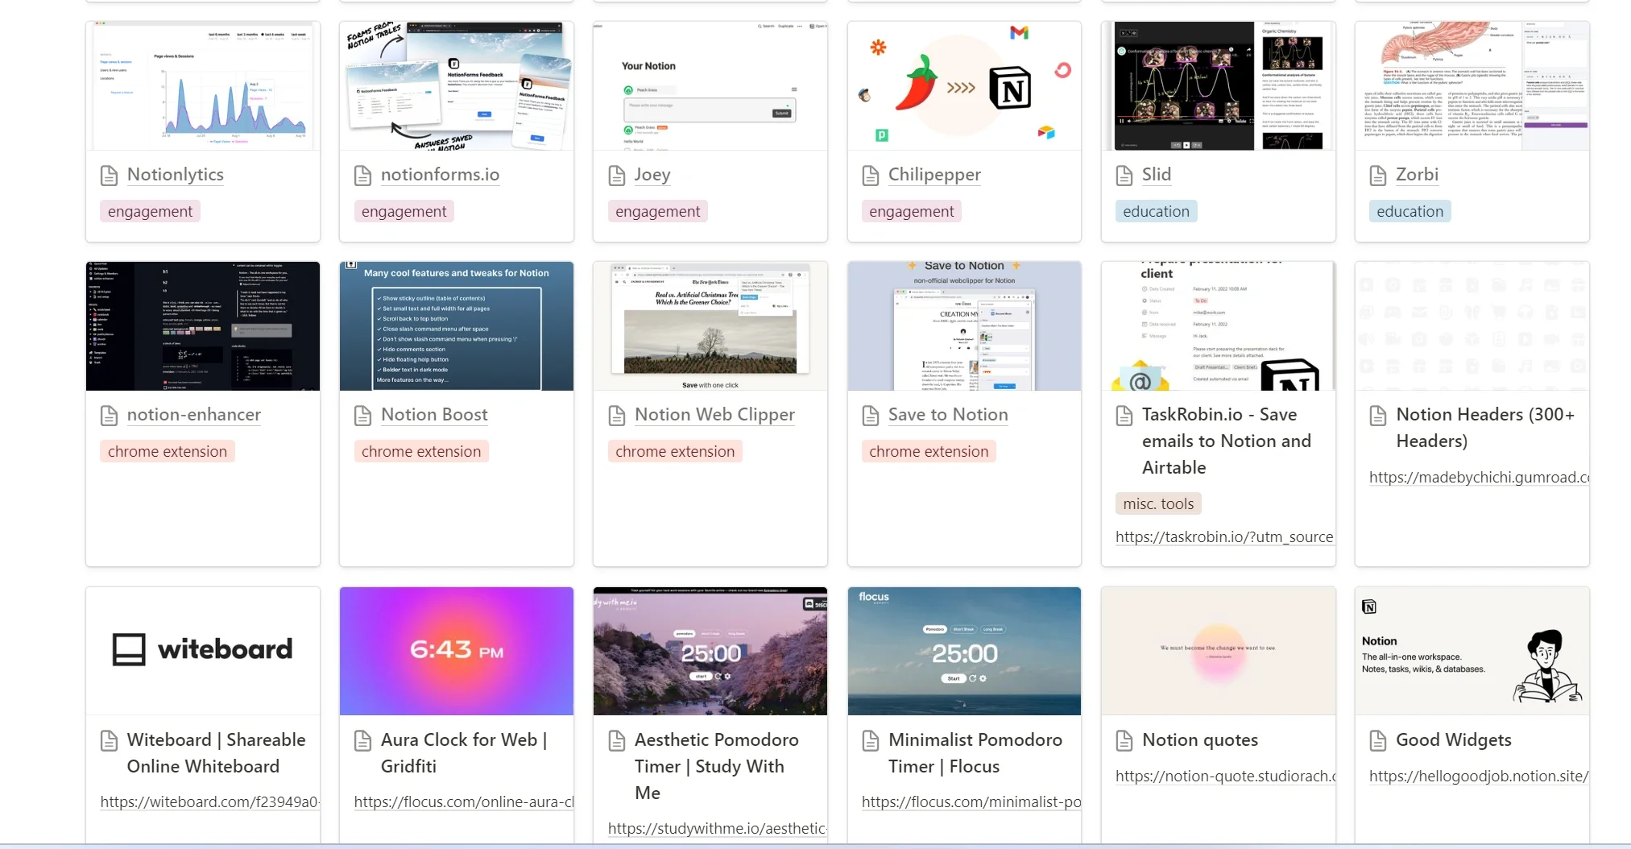Click the 'misc. tools' tag on TaskRobin card

coord(1158,504)
